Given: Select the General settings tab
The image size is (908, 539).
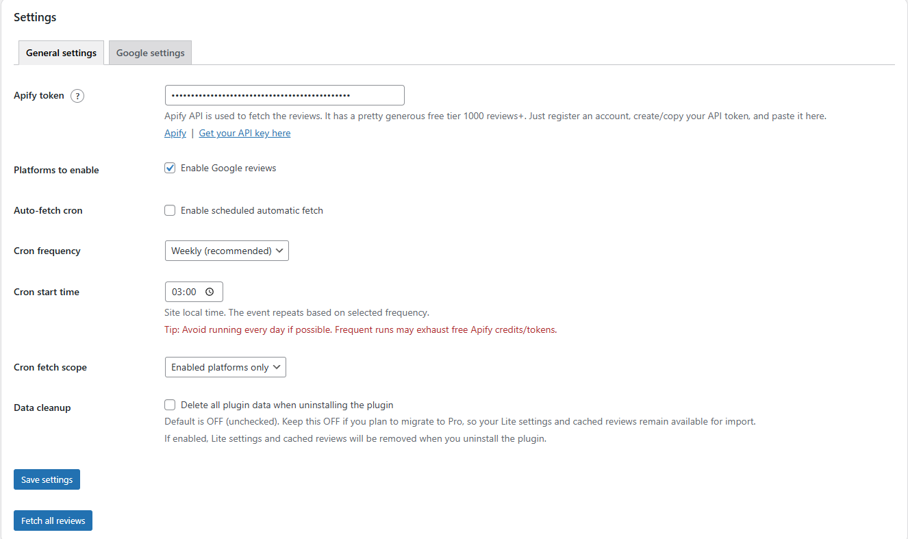Looking at the screenshot, I should tap(60, 52).
